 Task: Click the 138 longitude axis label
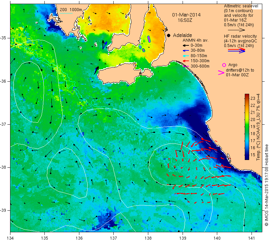point(148,238)
